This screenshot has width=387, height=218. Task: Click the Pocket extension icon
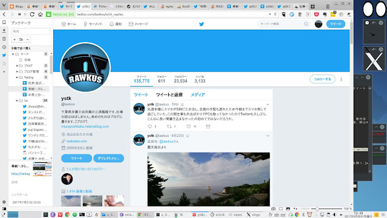(x=316, y=15)
